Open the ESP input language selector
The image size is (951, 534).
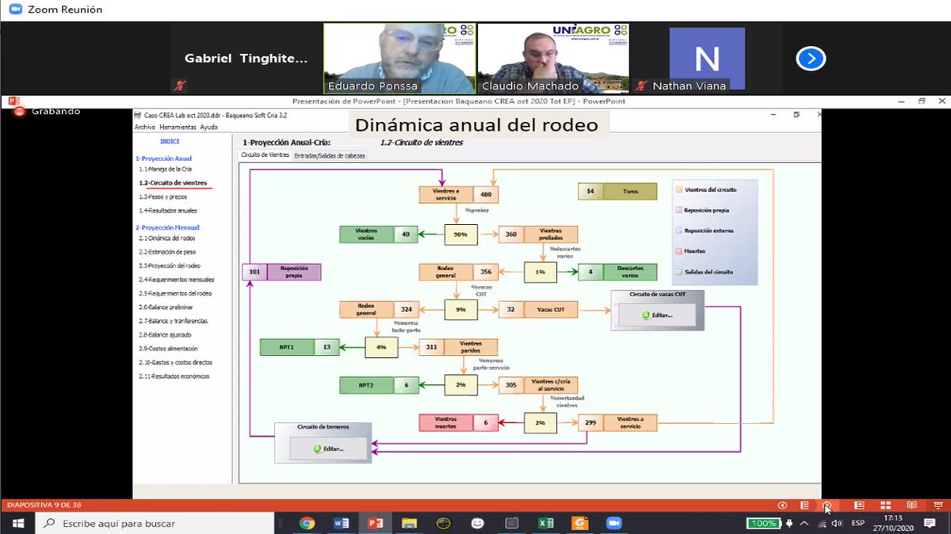point(857,523)
